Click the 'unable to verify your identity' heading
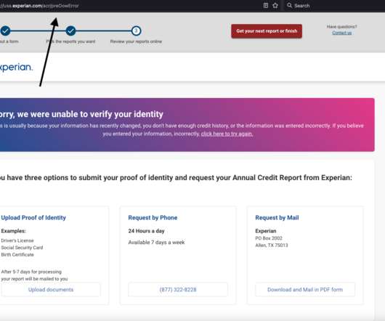 click(81, 114)
